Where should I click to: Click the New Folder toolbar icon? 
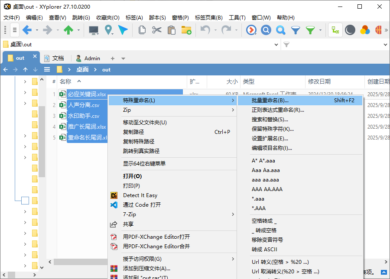(x=186, y=30)
